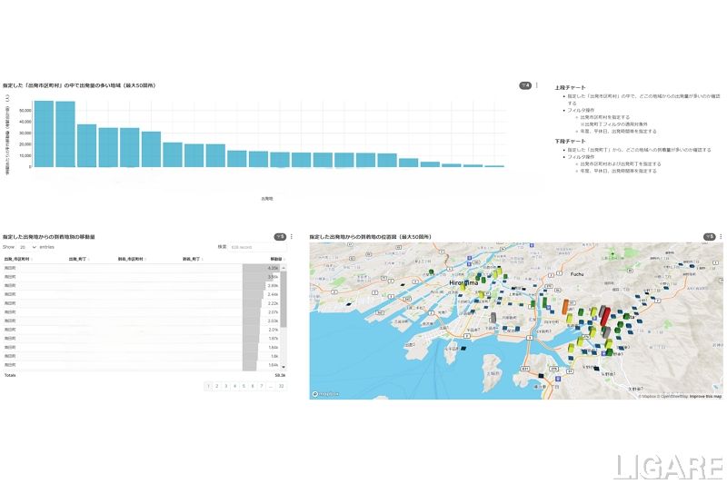
Task: Open the map panel's three-dot menu
Action: pyautogui.click(x=719, y=237)
